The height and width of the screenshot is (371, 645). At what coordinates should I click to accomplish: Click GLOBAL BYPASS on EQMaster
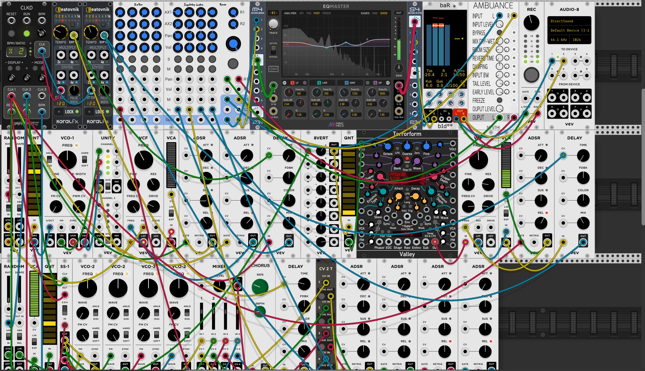point(273,69)
